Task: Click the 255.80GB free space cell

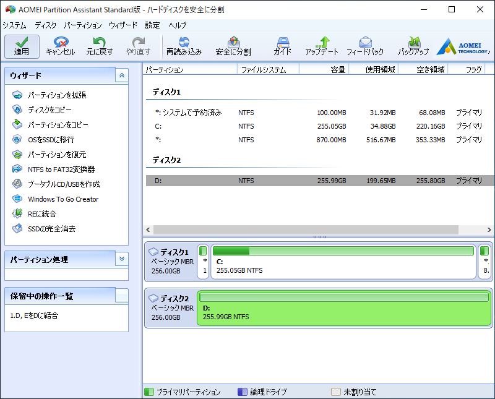Action: [430, 181]
